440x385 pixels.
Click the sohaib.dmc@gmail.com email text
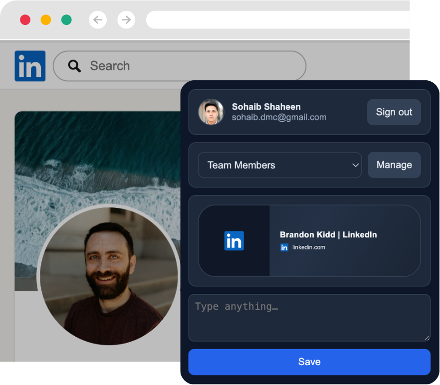[279, 117]
